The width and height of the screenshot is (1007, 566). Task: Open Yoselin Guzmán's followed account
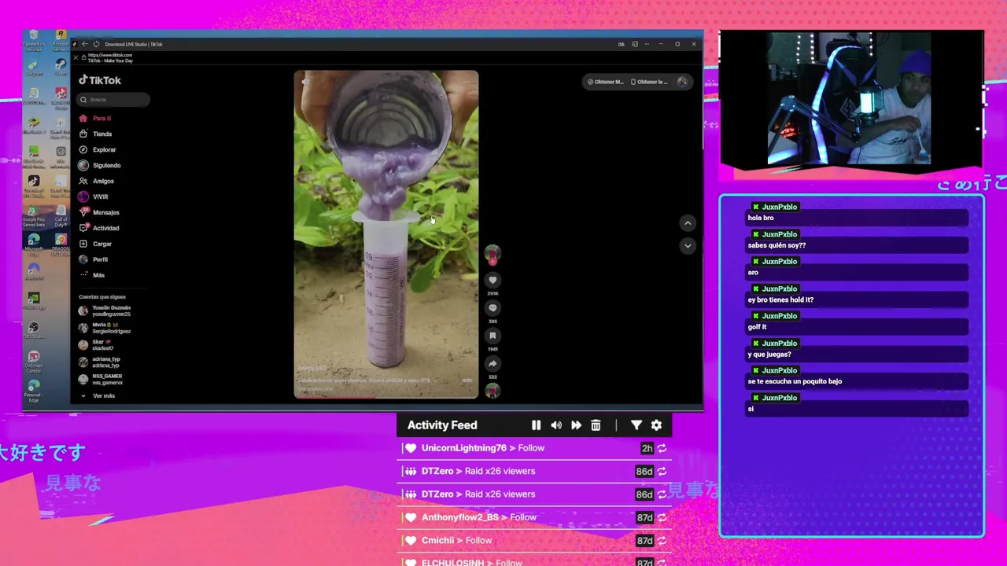105,311
